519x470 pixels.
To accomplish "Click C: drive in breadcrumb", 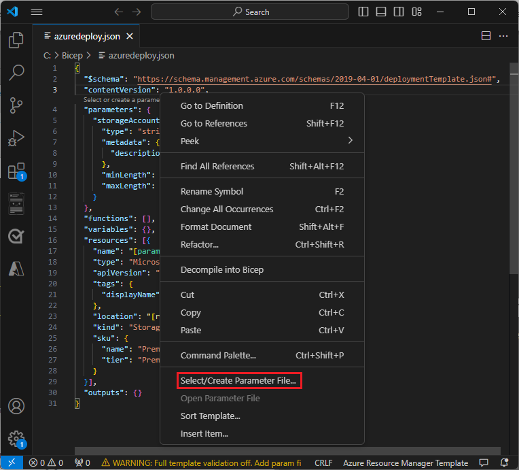I will [x=47, y=55].
